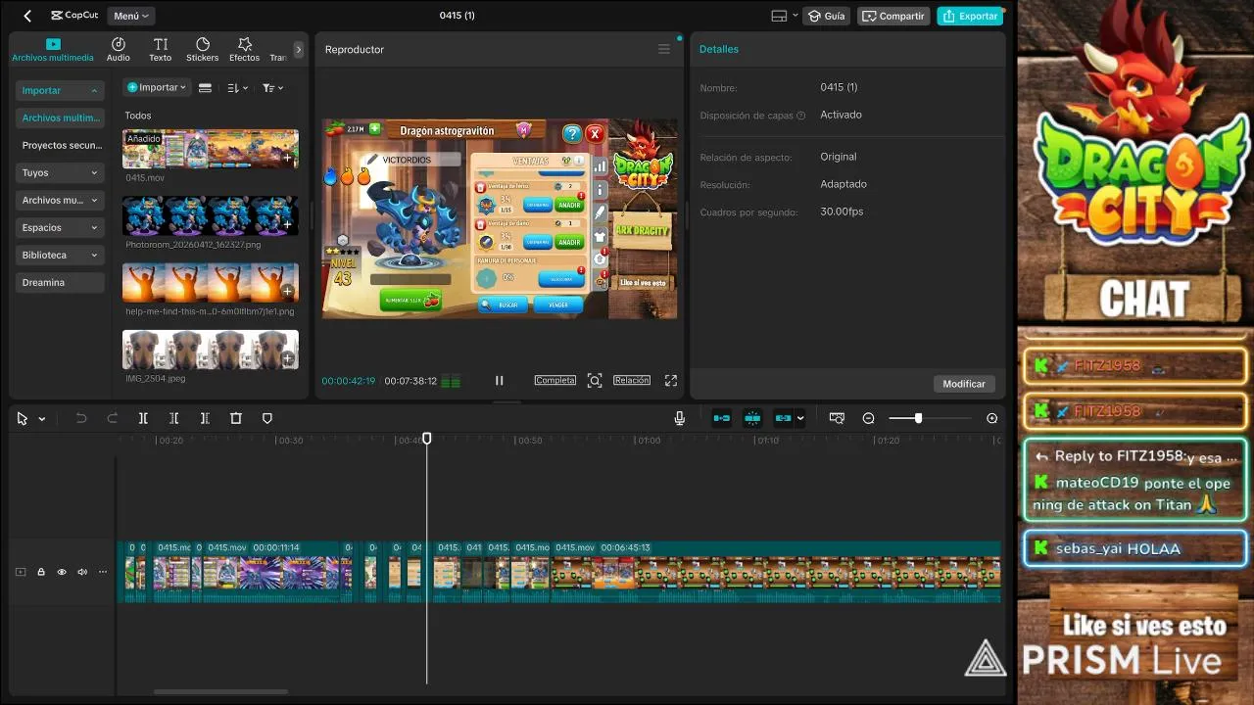Select the pointer selection tool
This screenshot has width=1254, height=705.
click(23, 418)
